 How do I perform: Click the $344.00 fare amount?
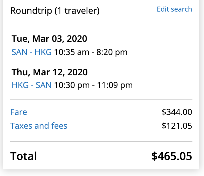(x=177, y=112)
